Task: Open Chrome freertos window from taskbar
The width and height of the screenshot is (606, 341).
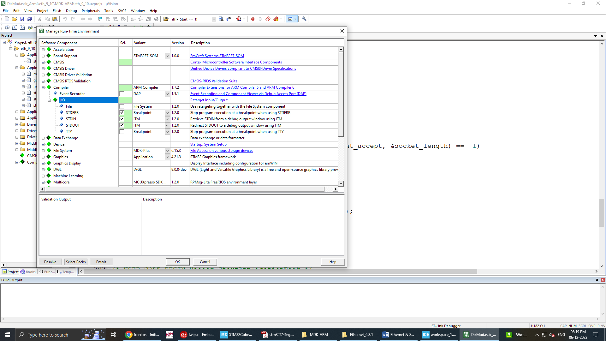Action: pos(142,335)
